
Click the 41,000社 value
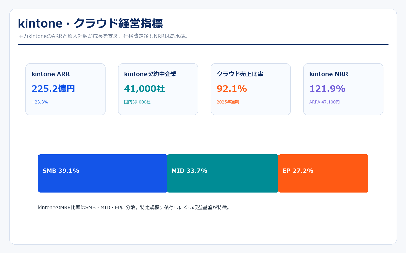(x=145, y=89)
